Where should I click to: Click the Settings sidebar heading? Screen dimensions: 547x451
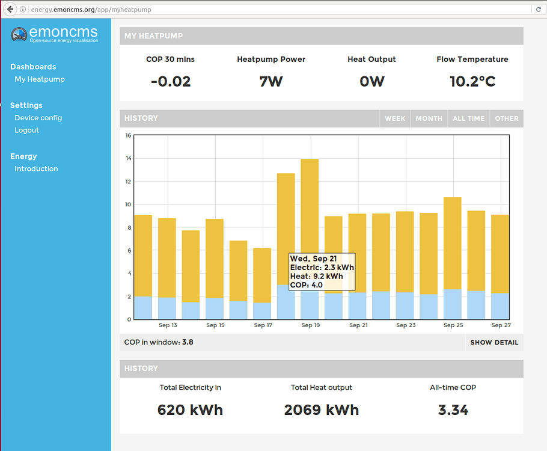[25, 105]
